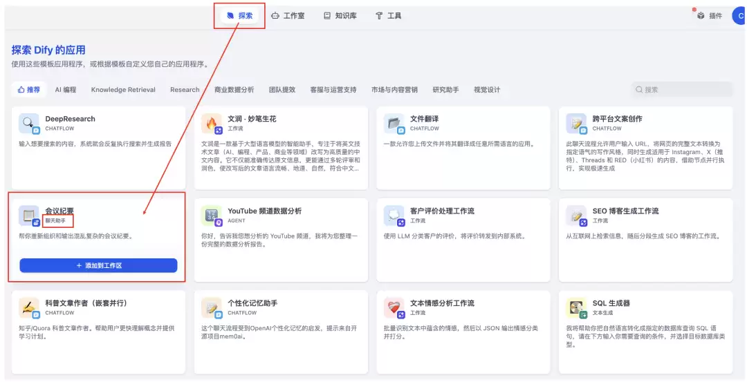Image resolution: width=747 pixels, height=382 pixels.
Task: Open the 文润 · 妙笔生花 card title
Action: pyautogui.click(x=252, y=119)
